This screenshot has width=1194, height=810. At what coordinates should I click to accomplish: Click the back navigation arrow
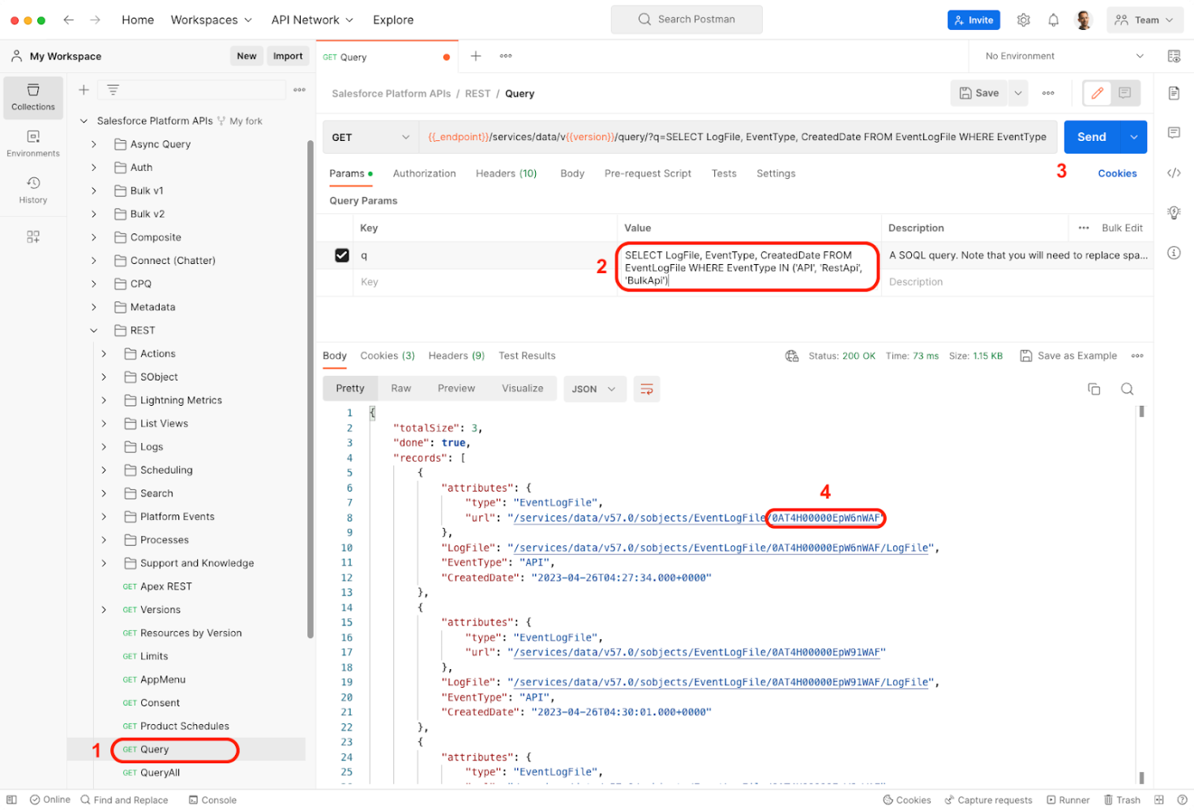69,19
